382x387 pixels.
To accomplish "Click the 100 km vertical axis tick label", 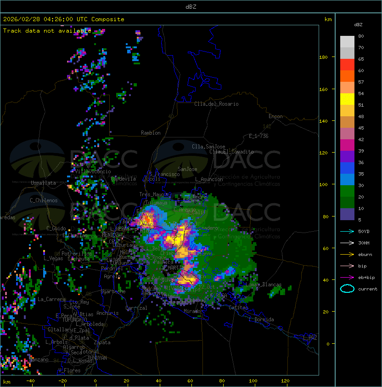I will click(x=323, y=184).
